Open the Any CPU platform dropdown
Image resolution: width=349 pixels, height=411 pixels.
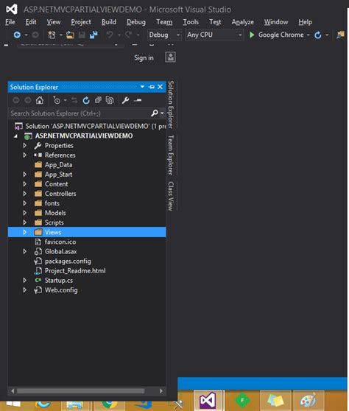pos(214,35)
